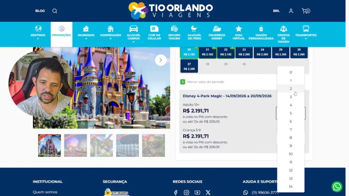Show the third gallery thumbnail
Image resolution: width=349 pixels, height=196 pixels.
point(102,145)
